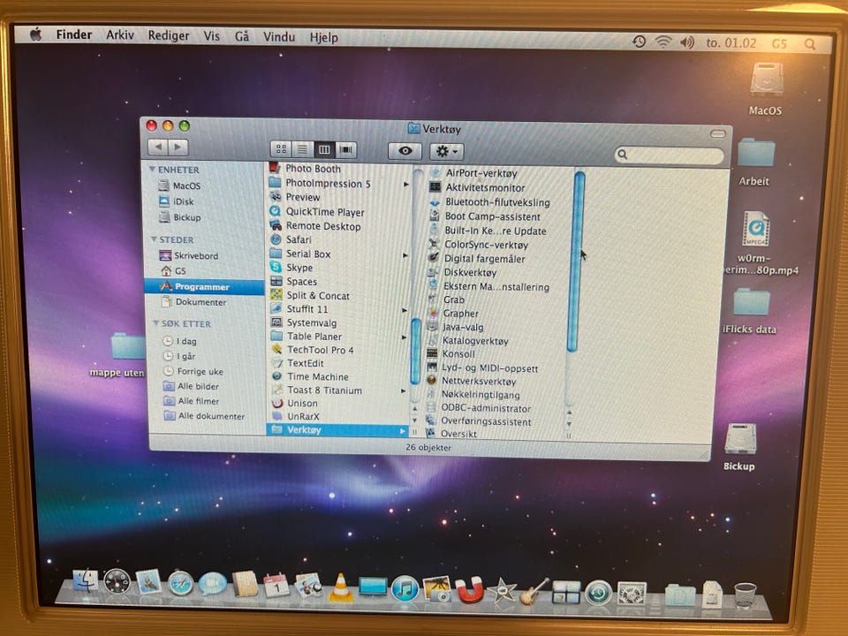This screenshot has height=636, width=848.
Task: Open the Arkiv menu
Action: pyautogui.click(x=120, y=35)
